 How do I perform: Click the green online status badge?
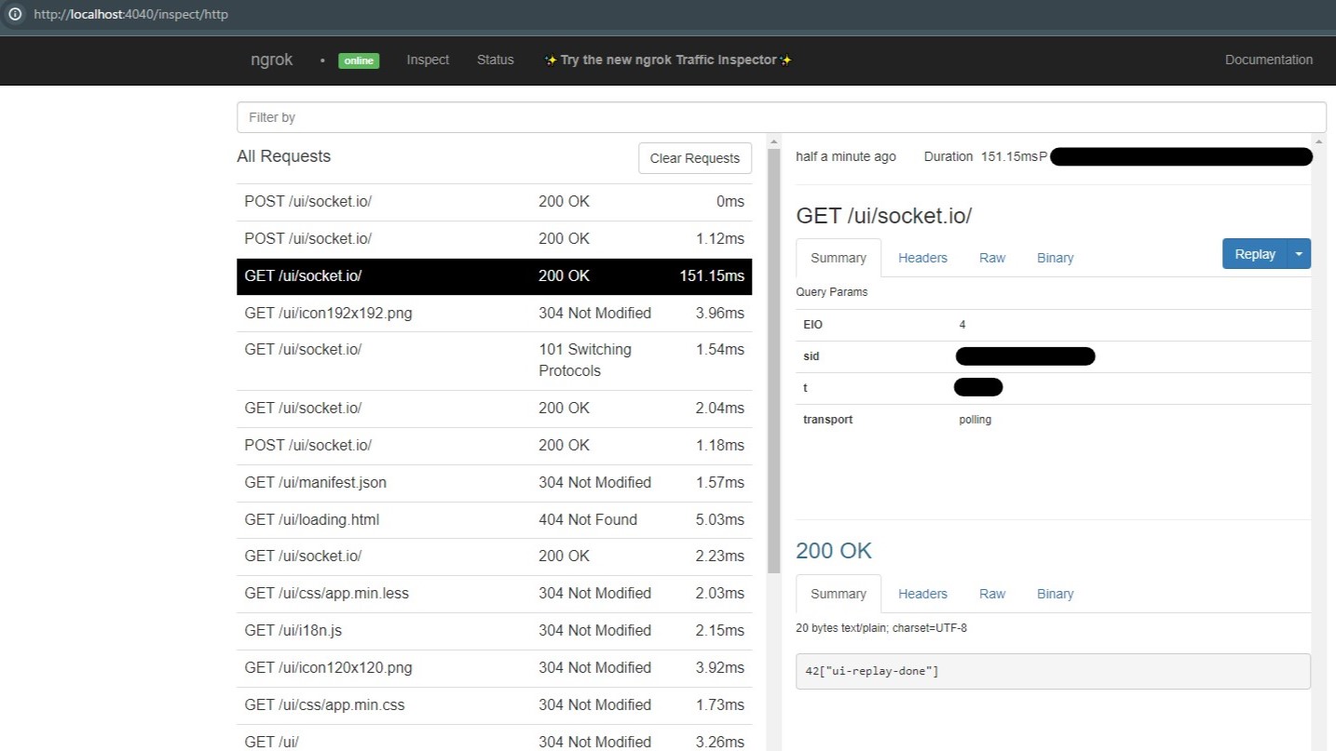[359, 60]
